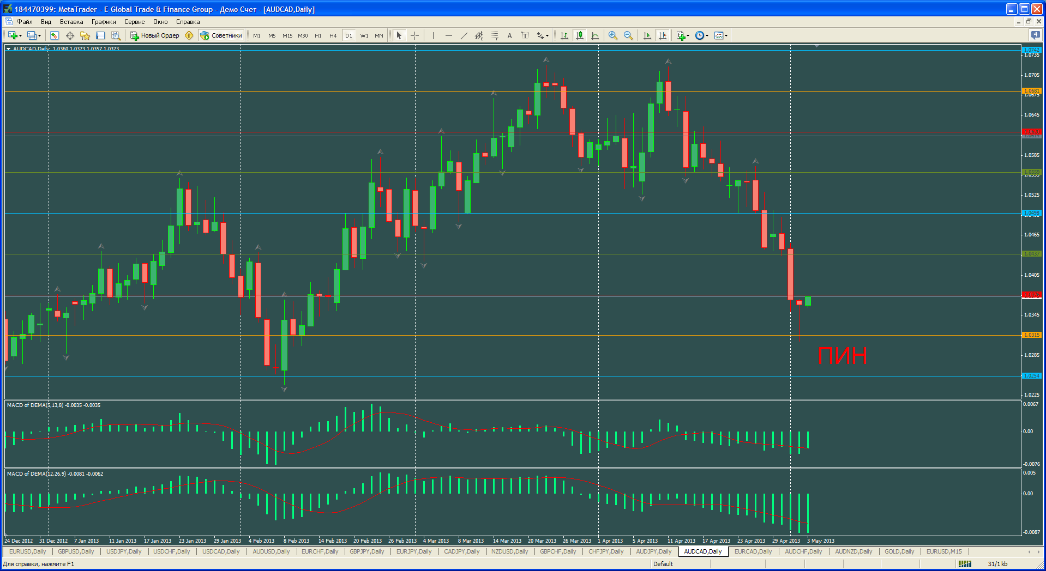Image resolution: width=1046 pixels, height=571 pixels.
Task: Click the arrows drawing objects icon
Action: 540,35
